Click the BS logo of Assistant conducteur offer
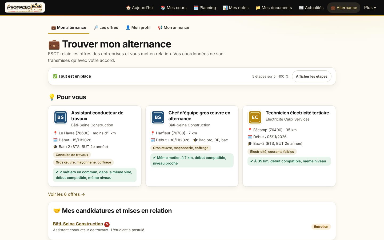This screenshot has width=384, height=240. (x=61, y=117)
